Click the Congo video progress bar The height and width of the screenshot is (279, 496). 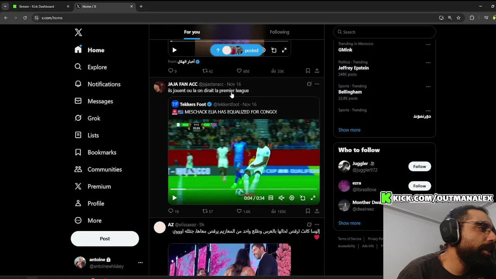pyautogui.click(x=244, y=189)
